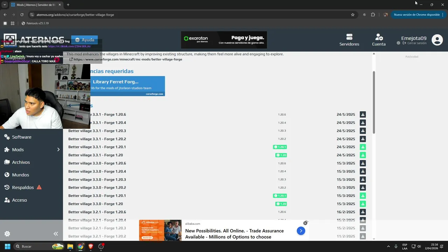Download Better village 3.3.0 Forge 1.20.6

[363, 163]
